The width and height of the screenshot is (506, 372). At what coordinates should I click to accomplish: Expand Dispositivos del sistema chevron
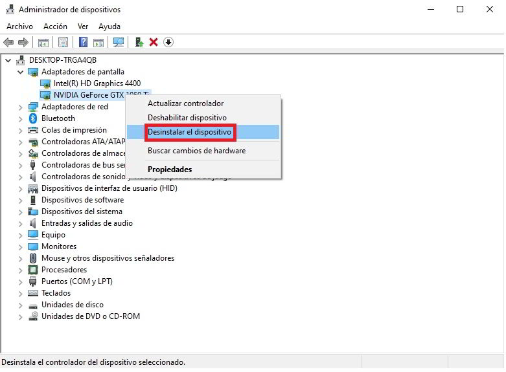[20, 212]
